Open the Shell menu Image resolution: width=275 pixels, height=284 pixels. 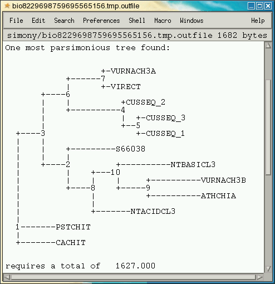[137, 21]
